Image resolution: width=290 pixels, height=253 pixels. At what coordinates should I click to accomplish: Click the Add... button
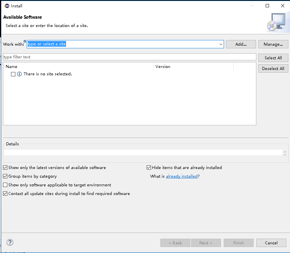tap(241, 44)
